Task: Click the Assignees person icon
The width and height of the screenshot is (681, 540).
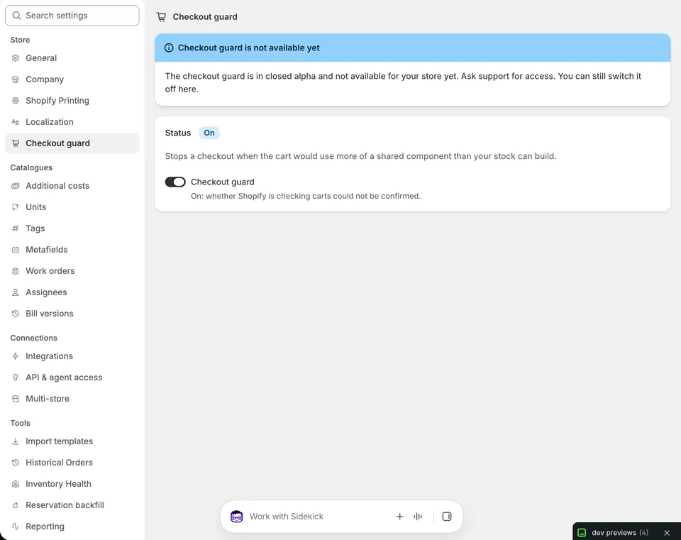Action: pos(16,292)
